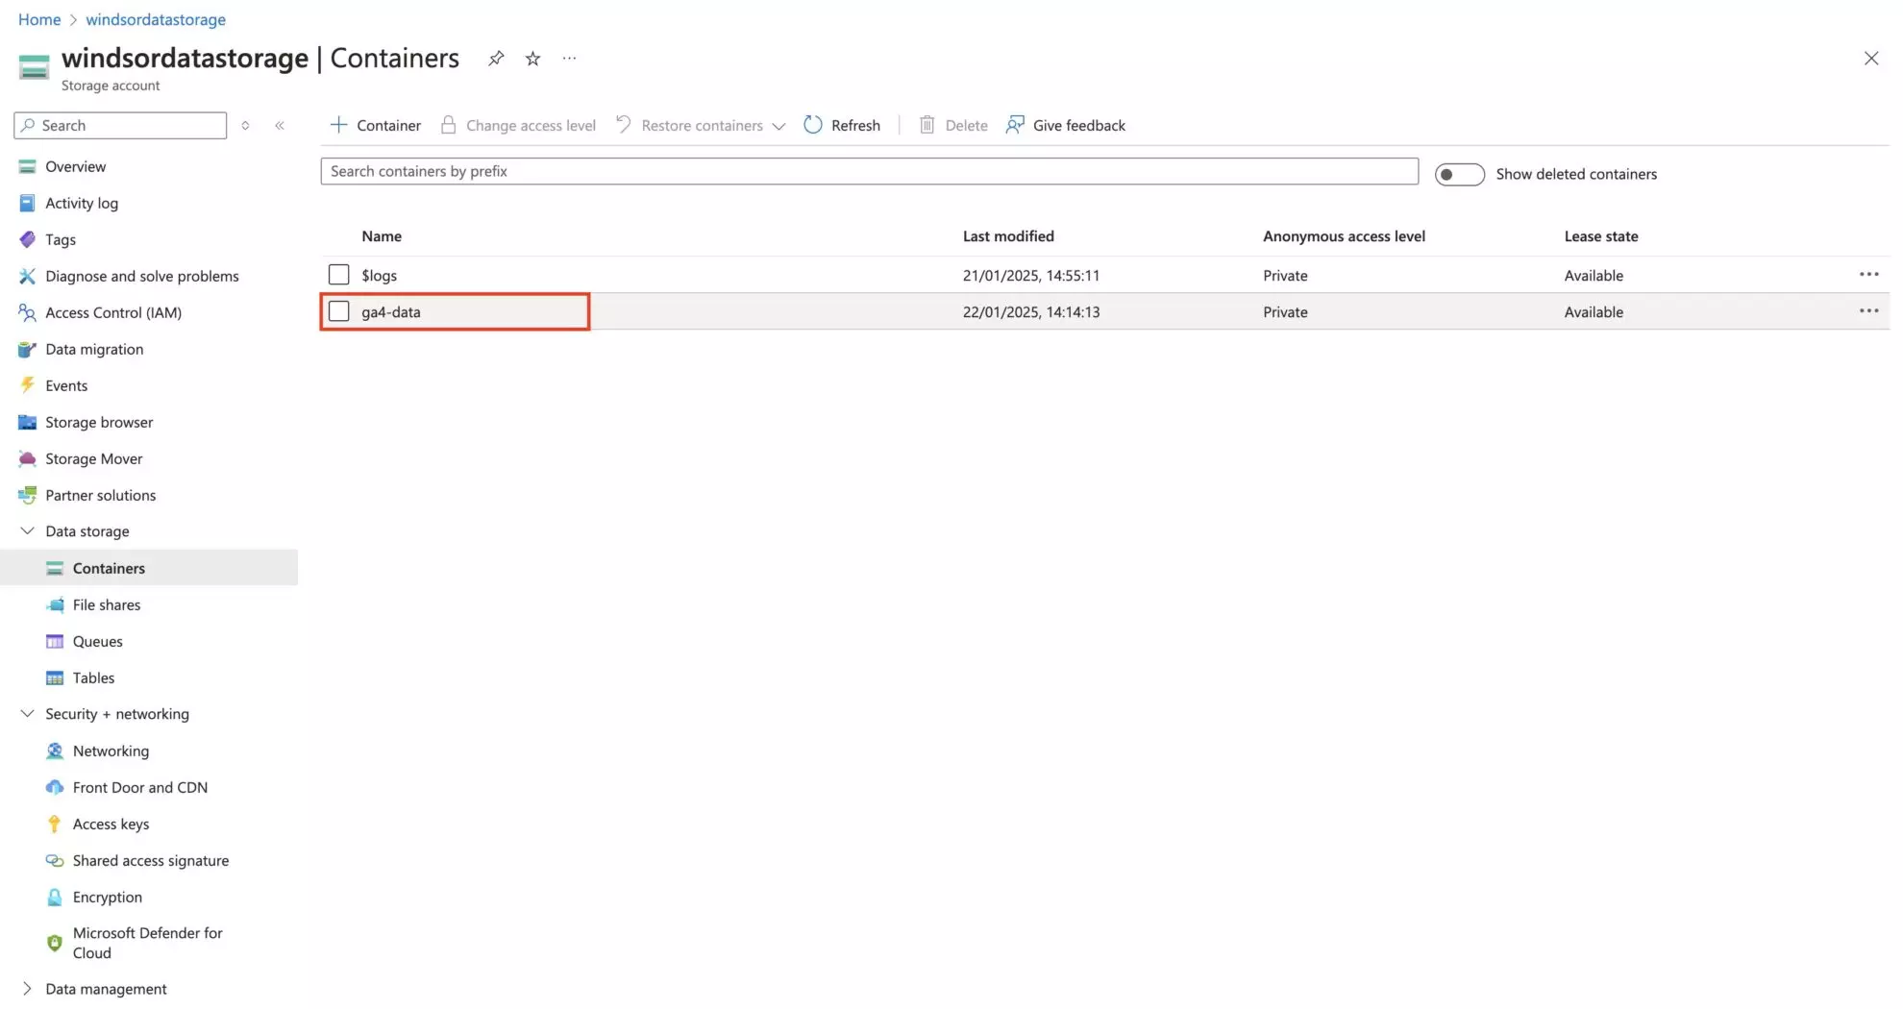Screen dimensions: 1903x1009
Task: Open Microsoft Defender for Cloud
Action: (x=147, y=943)
